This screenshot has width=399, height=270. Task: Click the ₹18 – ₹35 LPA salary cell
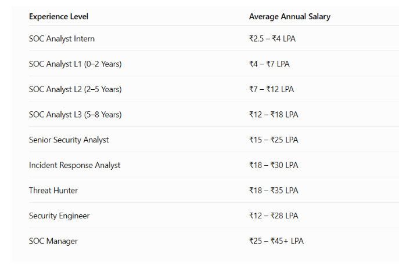[274, 190]
